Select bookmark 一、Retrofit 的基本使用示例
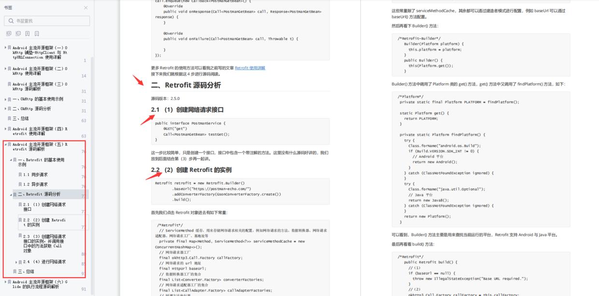Viewport: 599px width, 296px height. click(x=41, y=162)
